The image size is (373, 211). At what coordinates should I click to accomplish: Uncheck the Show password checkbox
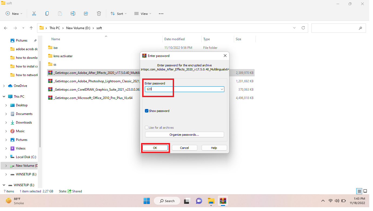[147, 111]
